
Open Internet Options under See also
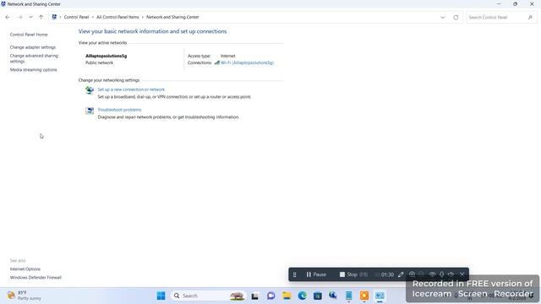(25, 269)
